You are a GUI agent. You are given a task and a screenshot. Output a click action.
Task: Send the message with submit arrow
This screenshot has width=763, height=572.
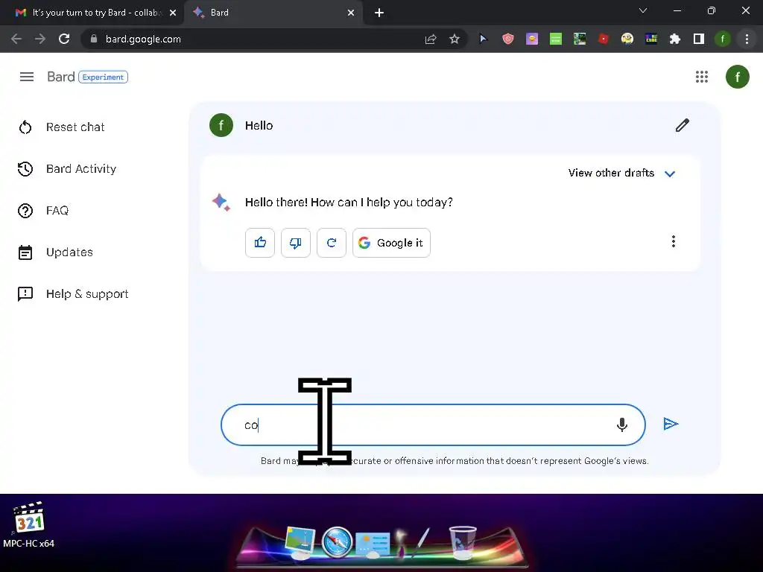pyautogui.click(x=671, y=424)
